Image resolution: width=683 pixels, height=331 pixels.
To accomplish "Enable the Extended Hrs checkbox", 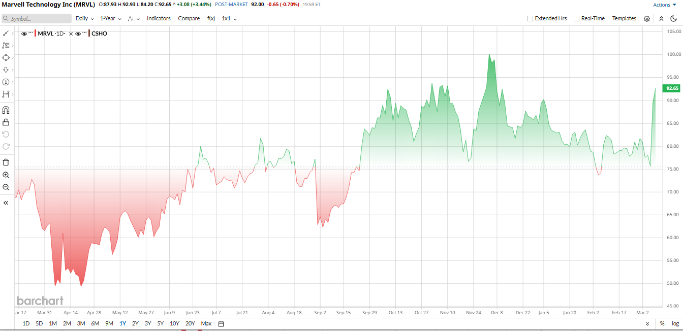I will 530,18.
